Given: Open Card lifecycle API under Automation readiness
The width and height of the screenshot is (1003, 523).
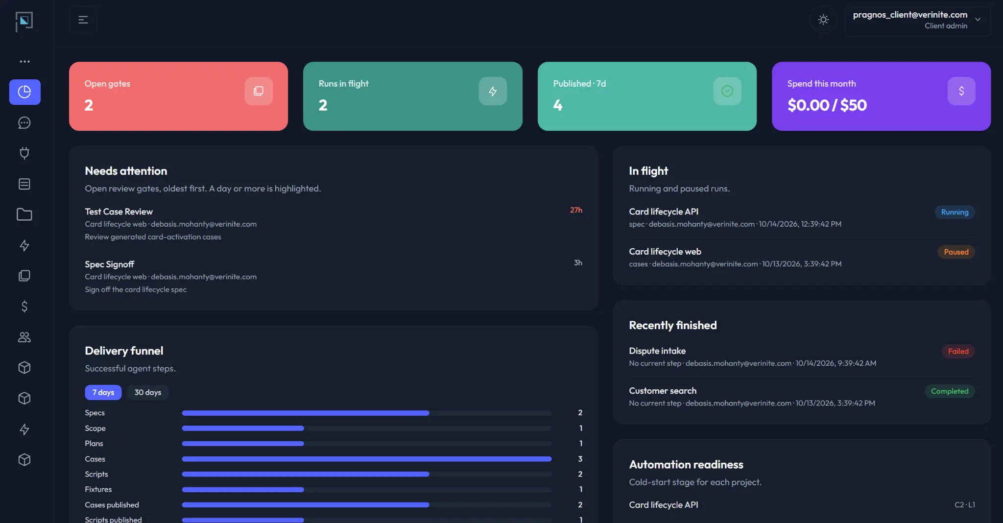Looking at the screenshot, I should [664, 504].
